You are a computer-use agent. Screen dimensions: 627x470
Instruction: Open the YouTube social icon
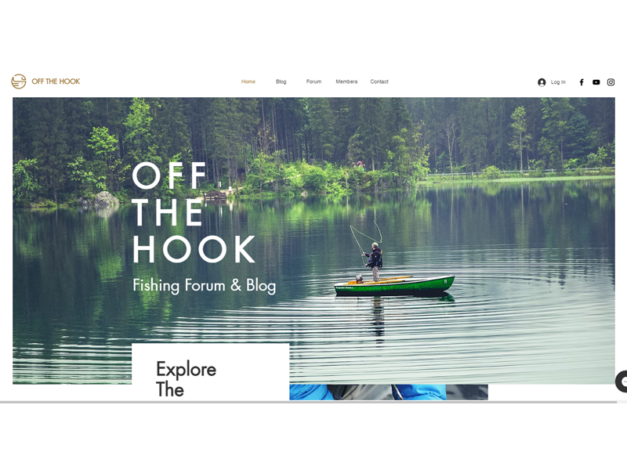596,82
